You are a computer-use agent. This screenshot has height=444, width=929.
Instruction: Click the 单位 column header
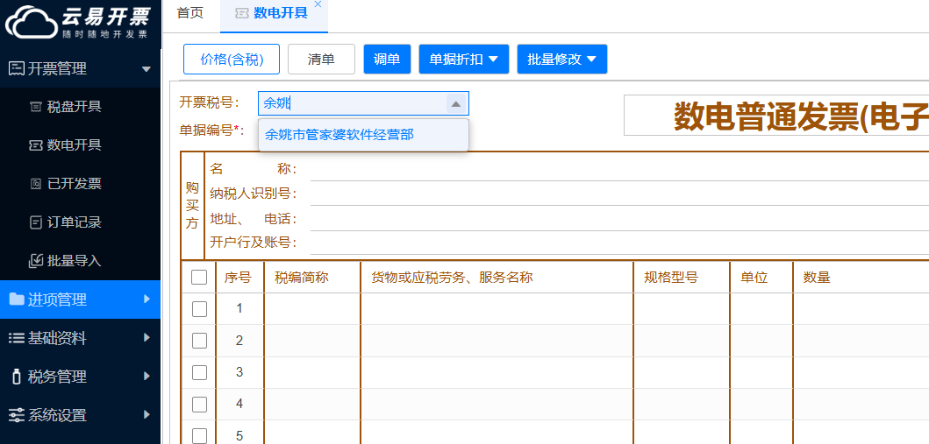pos(761,278)
